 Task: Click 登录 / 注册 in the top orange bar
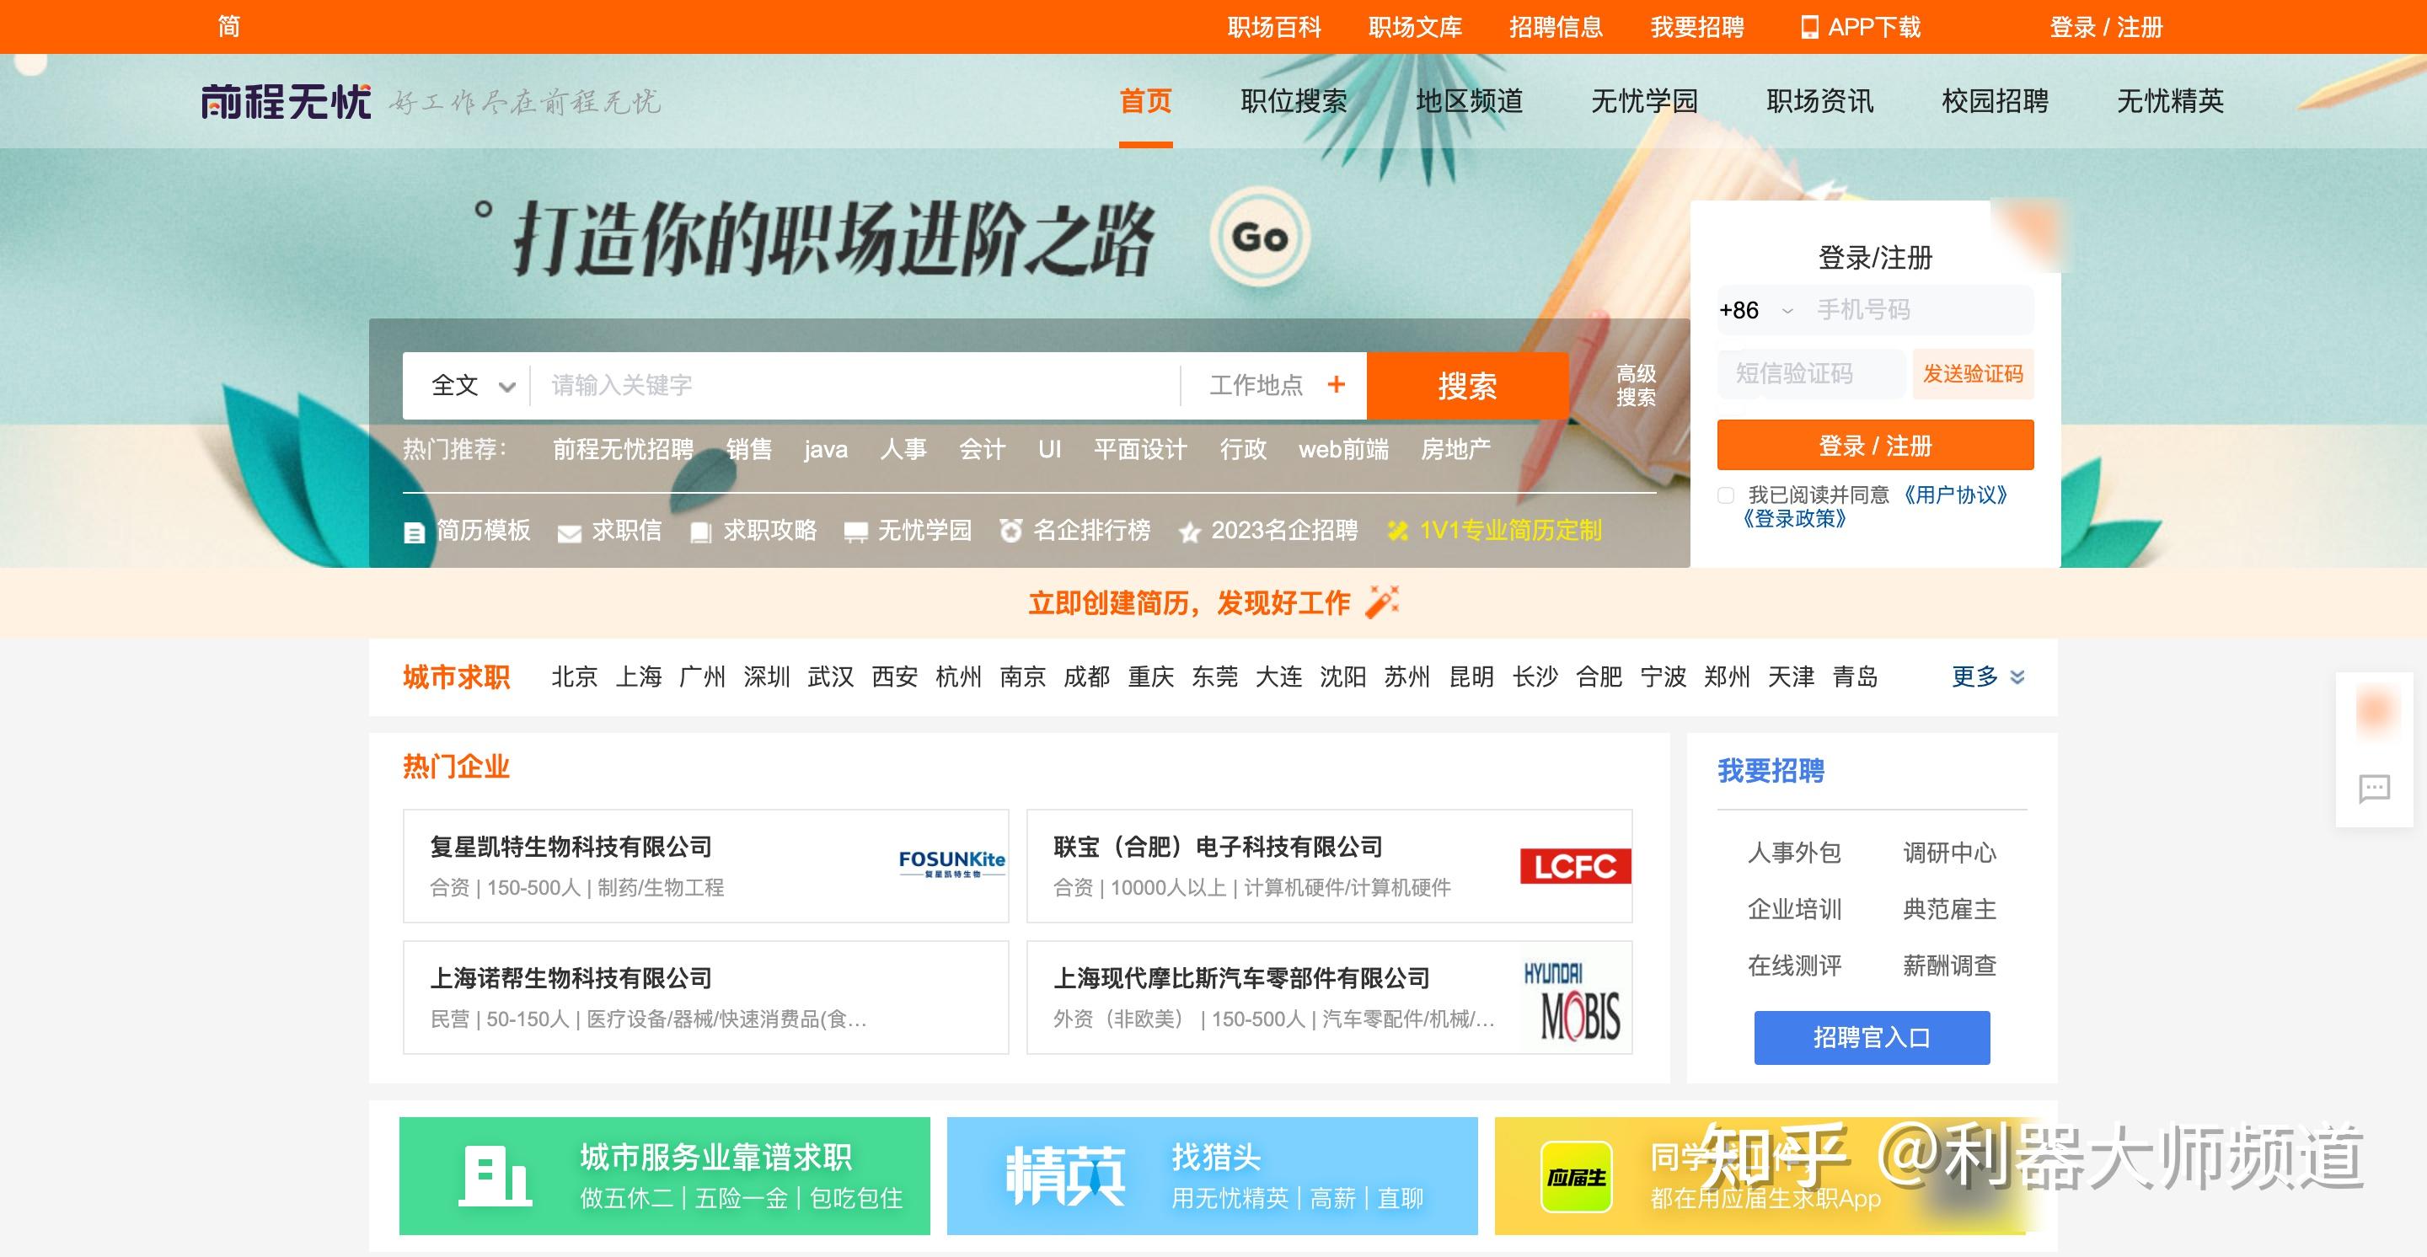2106,27
